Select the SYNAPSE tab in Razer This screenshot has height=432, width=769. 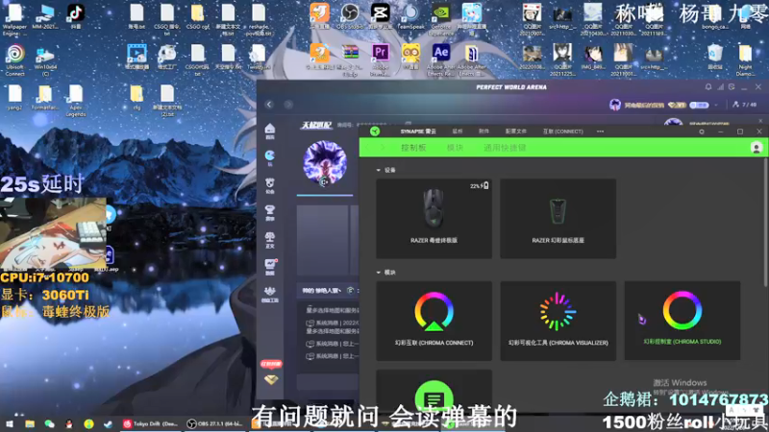click(418, 132)
